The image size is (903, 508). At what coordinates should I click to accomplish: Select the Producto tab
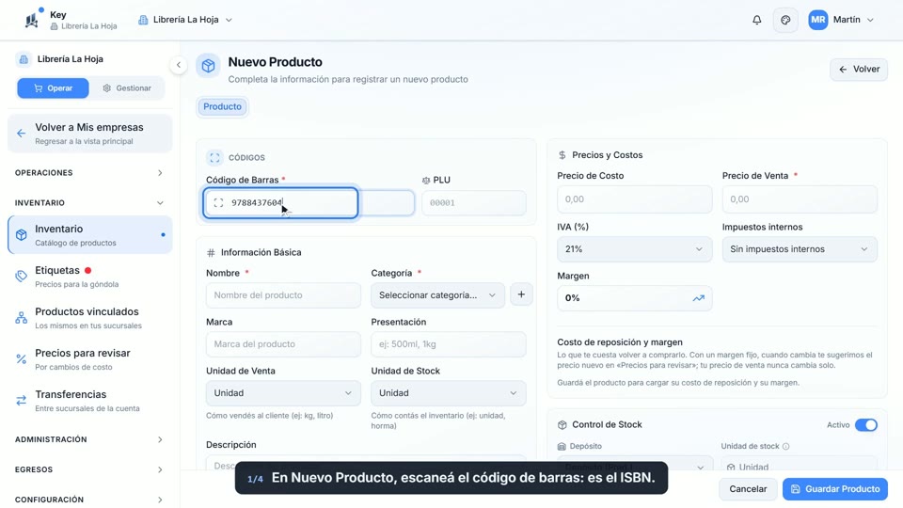tap(222, 106)
